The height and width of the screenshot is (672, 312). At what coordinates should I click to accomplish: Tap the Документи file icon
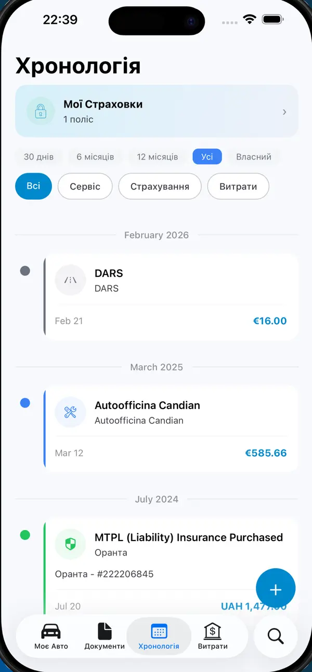105,631
